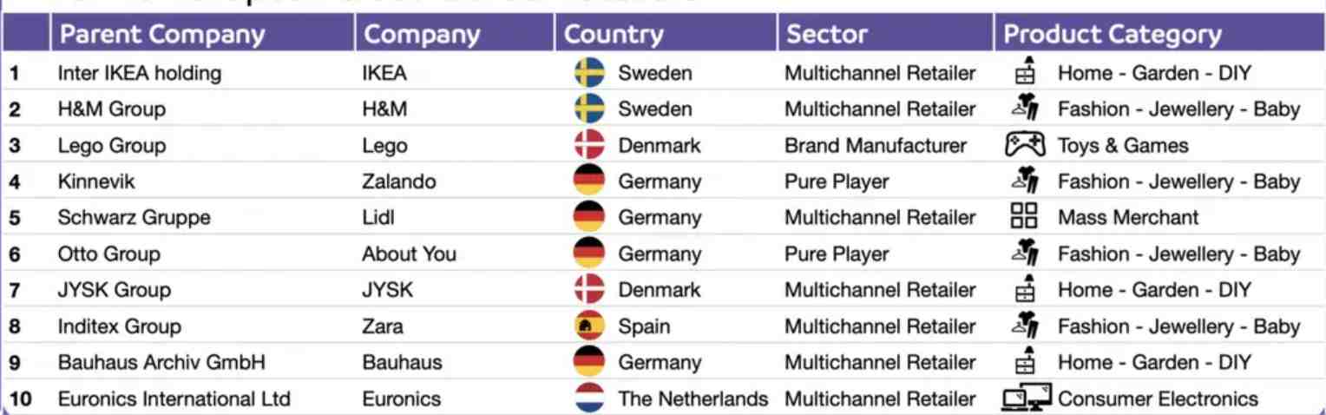This screenshot has width=1326, height=415.
Task: Click the Germany flag in the Bauhaus row
Action: [589, 362]
